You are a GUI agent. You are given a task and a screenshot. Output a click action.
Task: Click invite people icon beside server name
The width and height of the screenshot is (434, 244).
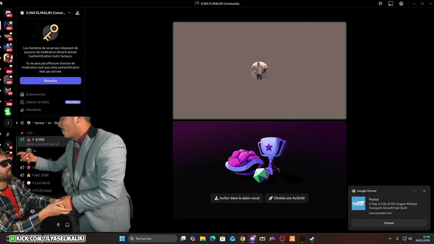click(78, 13)
